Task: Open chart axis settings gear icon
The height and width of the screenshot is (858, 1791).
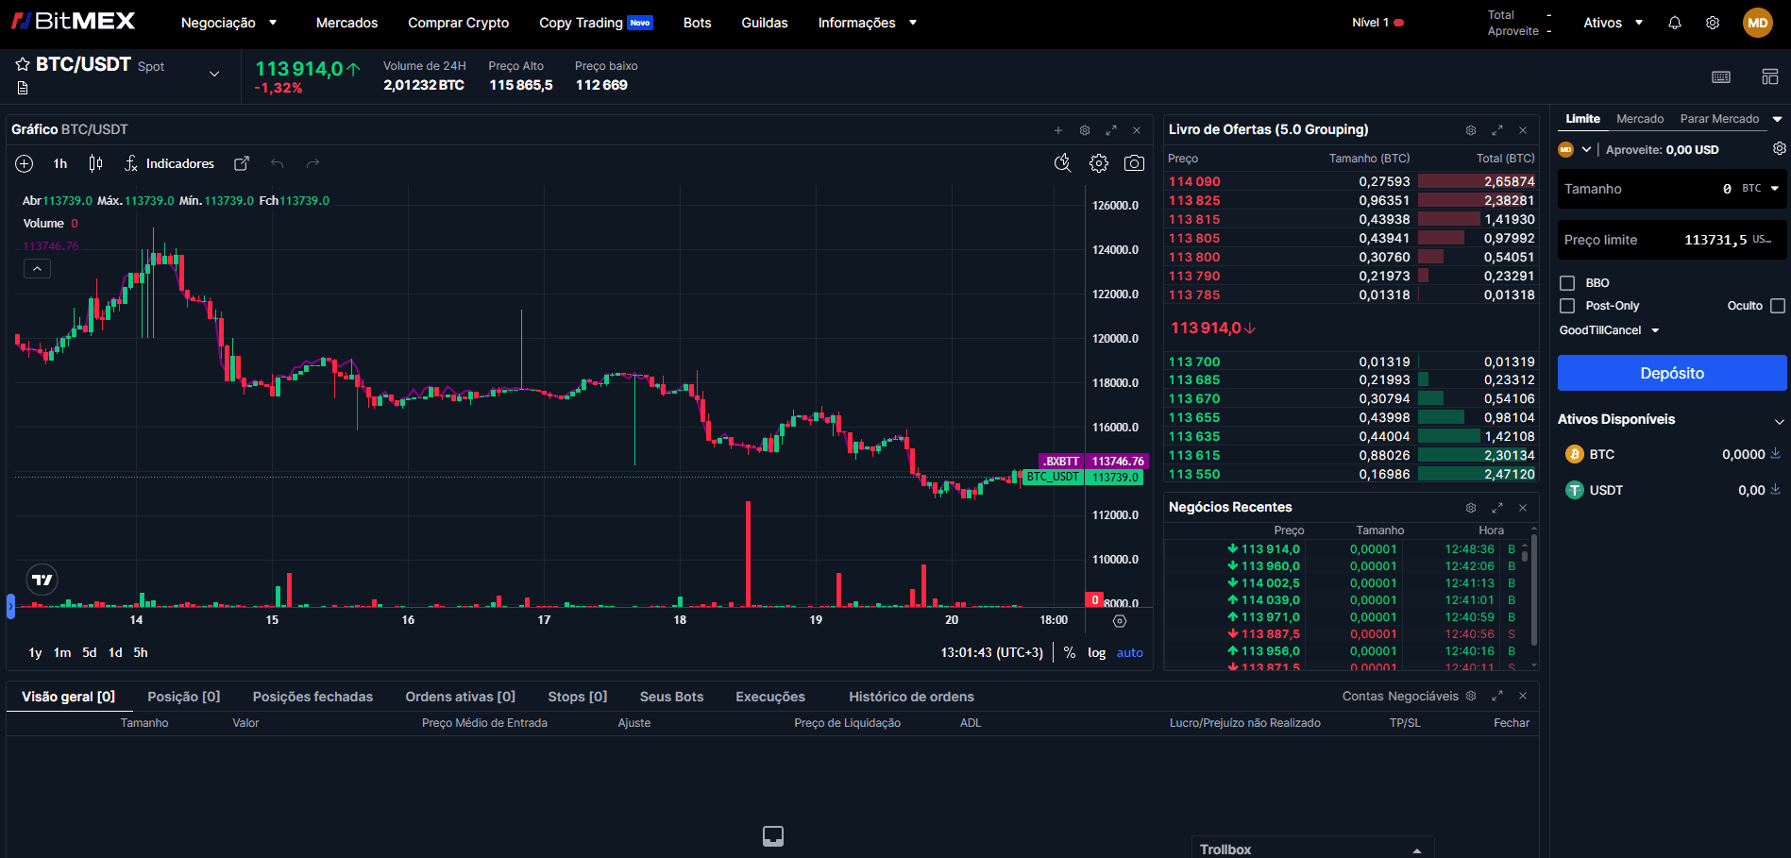Action: tap(1120, 621)
